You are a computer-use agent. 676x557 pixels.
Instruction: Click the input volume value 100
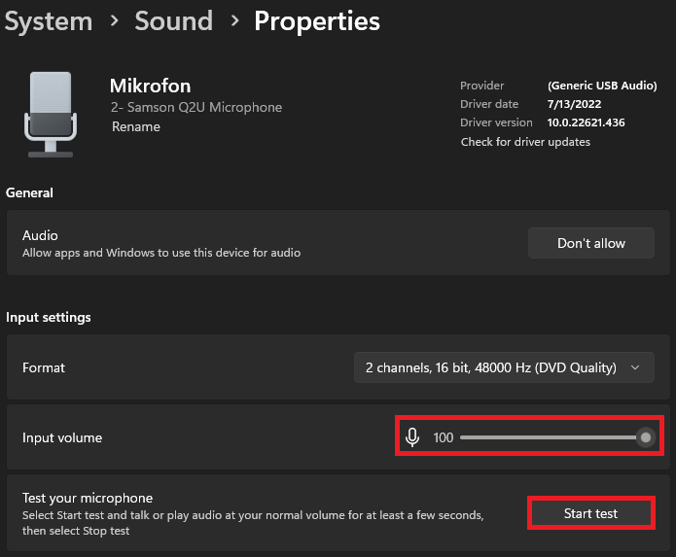click(x=444, y=437)
